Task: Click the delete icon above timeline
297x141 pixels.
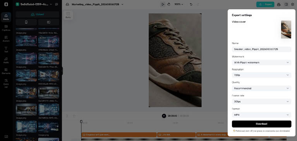Action: click(74, 116)
